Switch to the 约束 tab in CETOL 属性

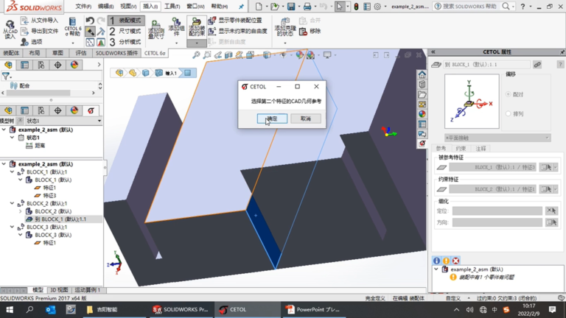(x=461, y=149)
